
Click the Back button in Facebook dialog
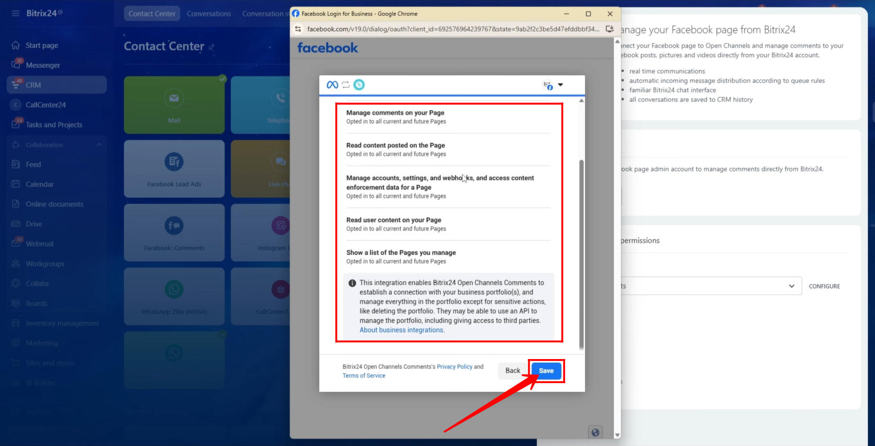[x=512, y=371]
